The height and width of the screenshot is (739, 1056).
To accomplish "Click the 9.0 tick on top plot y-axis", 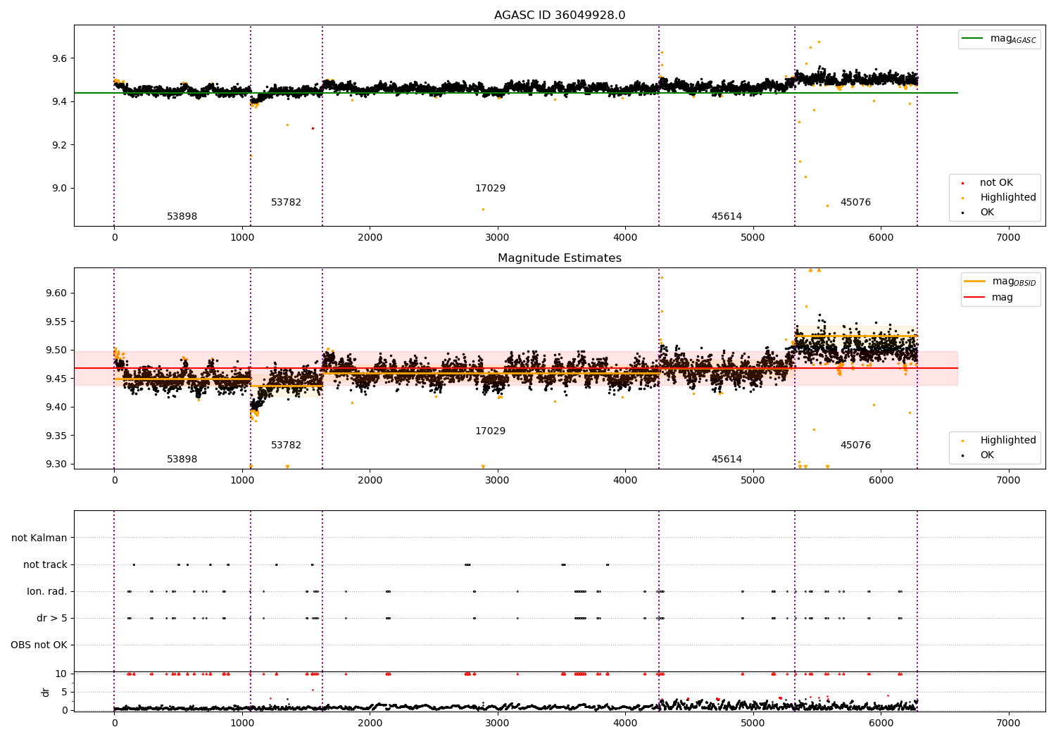I will pyautogui.click(x=61, y=188).
